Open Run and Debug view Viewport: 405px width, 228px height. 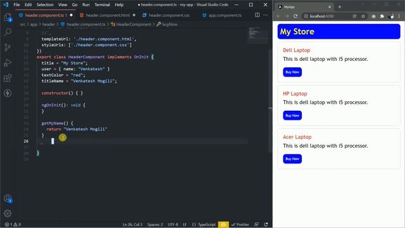coord(8,63)
